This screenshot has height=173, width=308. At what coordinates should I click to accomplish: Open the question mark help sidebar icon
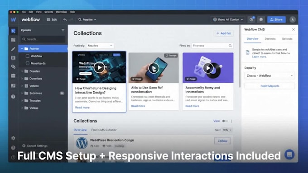pos(13,148)
